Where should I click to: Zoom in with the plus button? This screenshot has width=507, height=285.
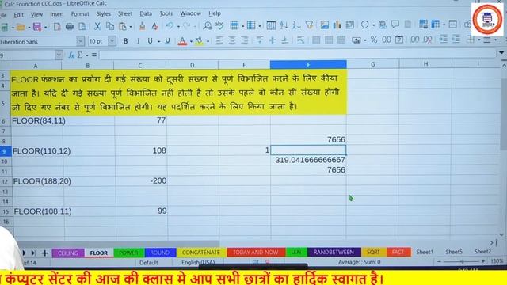pyautogui.click(x=483, y=261)
